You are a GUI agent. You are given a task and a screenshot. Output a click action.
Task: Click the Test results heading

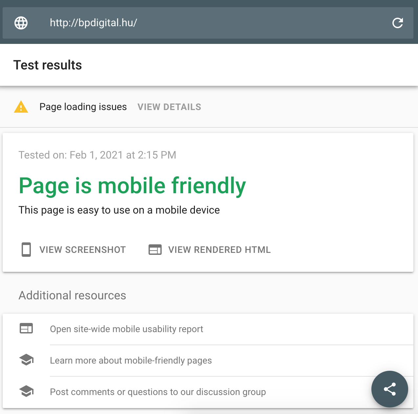tap(48, 65)
